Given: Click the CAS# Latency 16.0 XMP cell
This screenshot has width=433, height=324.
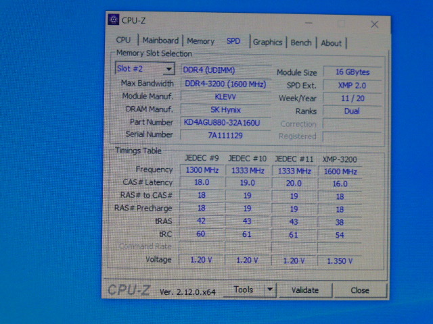Looking at the screenshot, I should point(340,184).
